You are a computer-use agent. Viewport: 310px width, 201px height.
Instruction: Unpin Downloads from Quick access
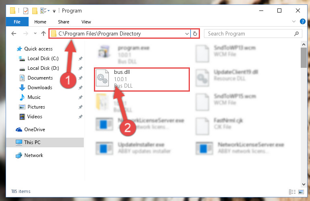tap(81, 88)
